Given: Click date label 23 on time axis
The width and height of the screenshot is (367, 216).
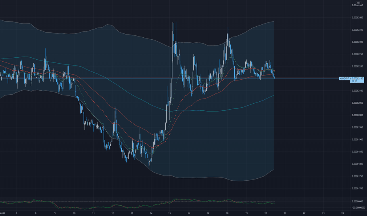Looking at the screenshot, I should click(323, 213).
